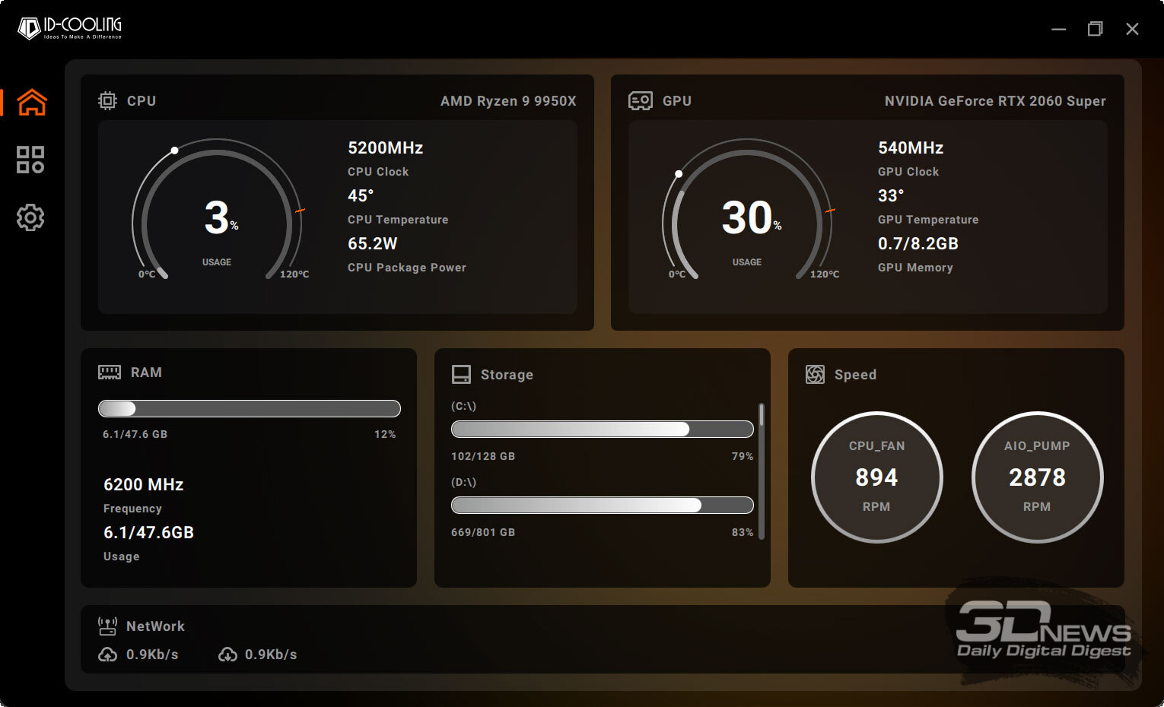The image size is (1164, 707).
Task: Click the C: drive usage bar
Action: 602,430
